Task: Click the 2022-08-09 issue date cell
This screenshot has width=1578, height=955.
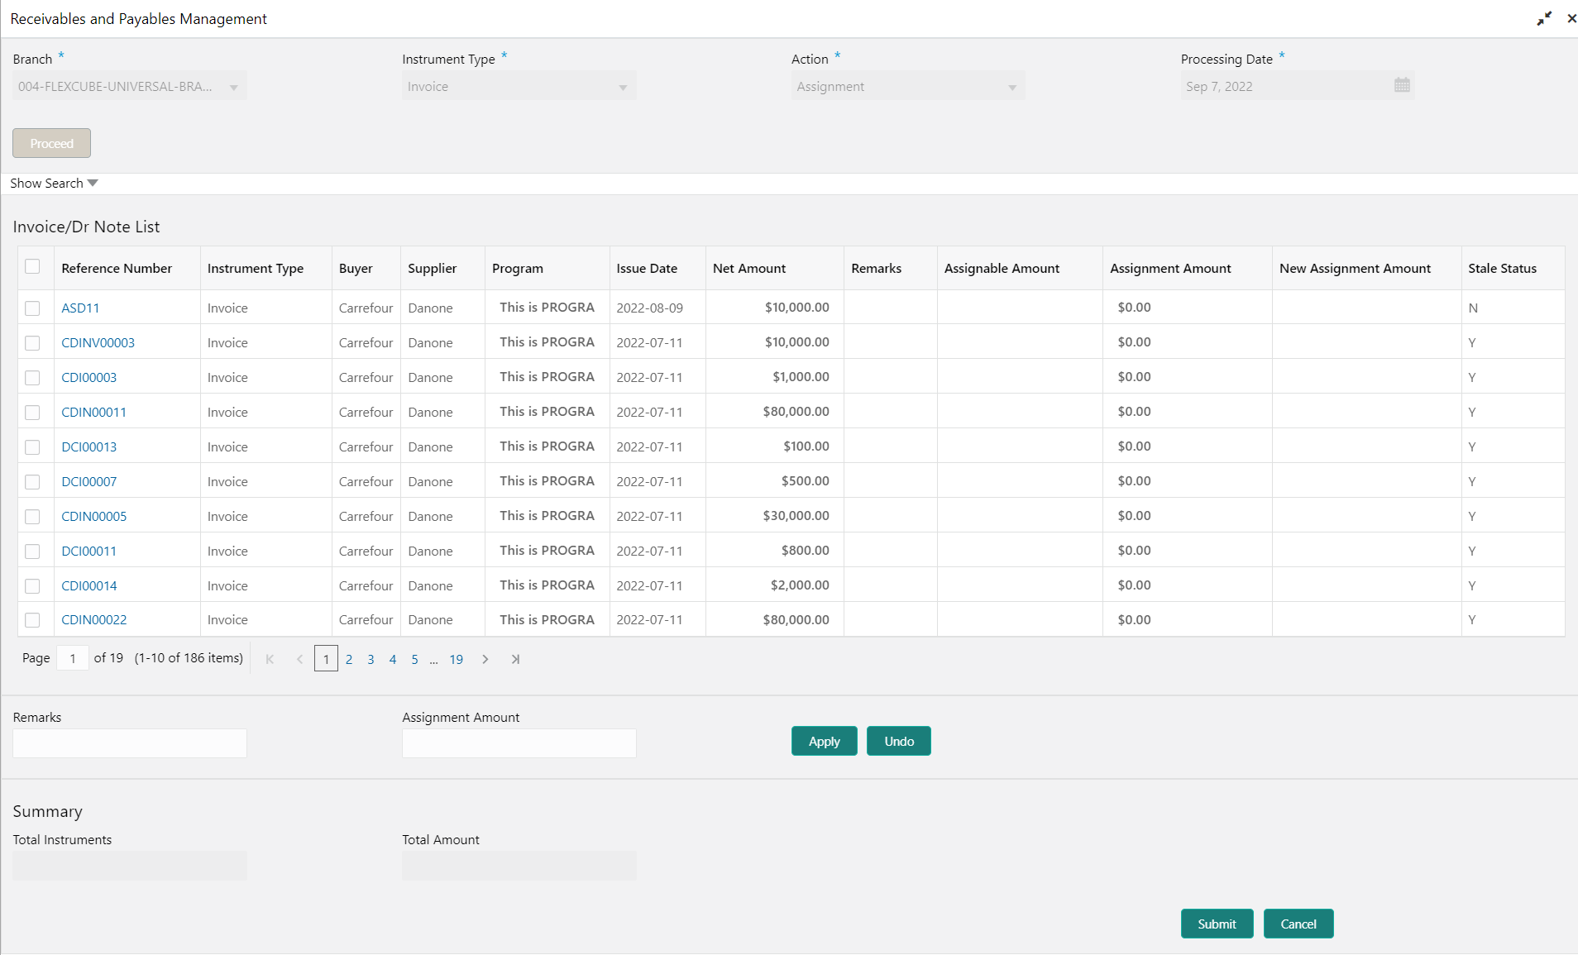Action: (x=657, y=307)
